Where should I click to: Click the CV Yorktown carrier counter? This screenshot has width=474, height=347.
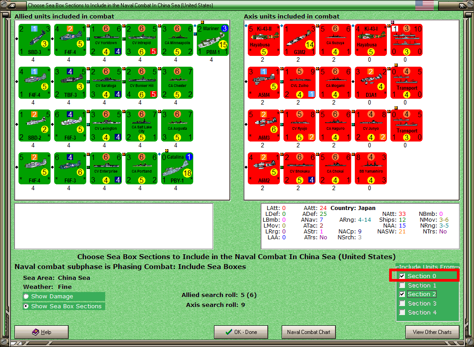[x=106, y=40]
